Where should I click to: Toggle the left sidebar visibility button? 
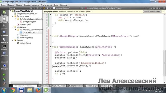[x=10, y=86]
